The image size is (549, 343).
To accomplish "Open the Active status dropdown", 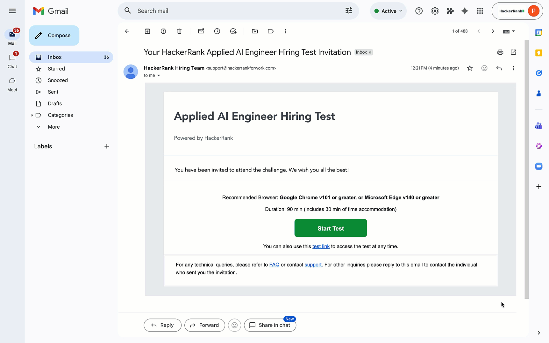I will [x=389, y=11].
